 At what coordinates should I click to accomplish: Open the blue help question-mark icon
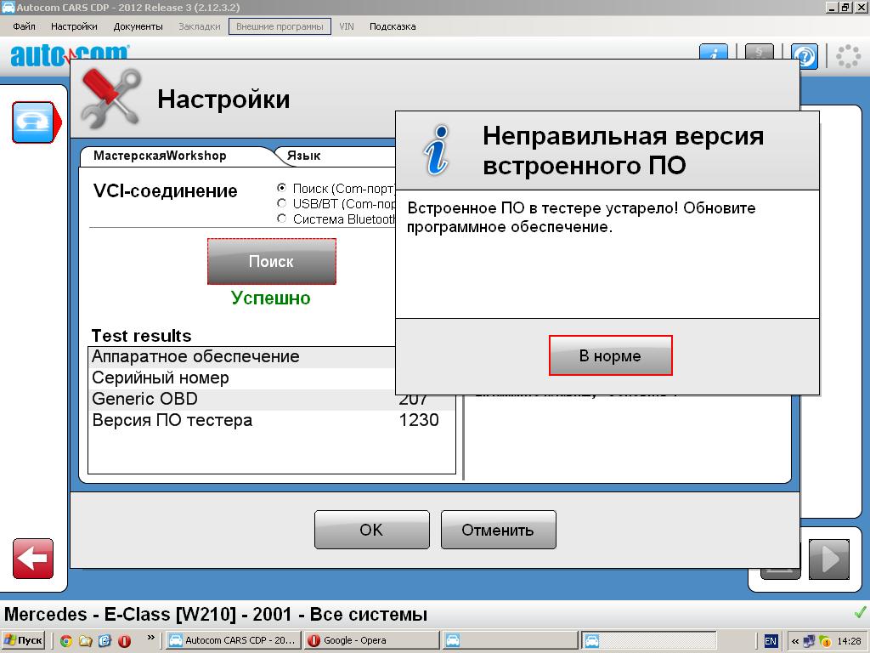point(804,55)
